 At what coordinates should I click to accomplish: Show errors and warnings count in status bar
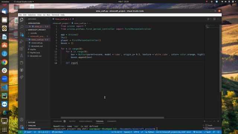click(44, 132)
